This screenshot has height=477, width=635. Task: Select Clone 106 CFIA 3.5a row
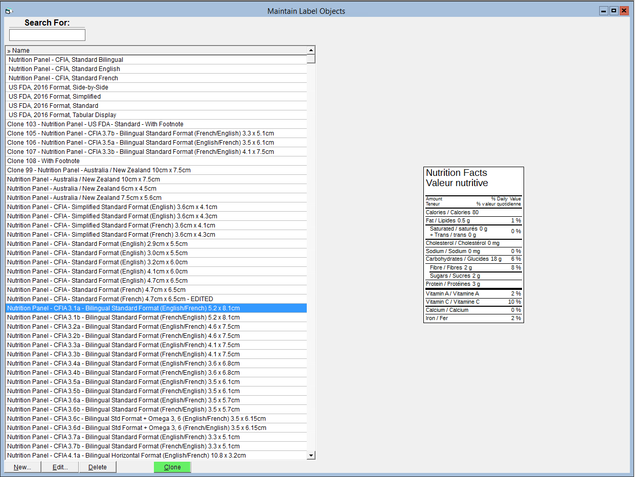coord(156,143)
